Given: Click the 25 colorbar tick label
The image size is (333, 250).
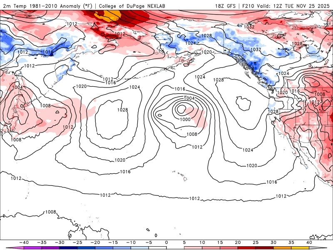Looking at the screenshot, I should point(256,242).
